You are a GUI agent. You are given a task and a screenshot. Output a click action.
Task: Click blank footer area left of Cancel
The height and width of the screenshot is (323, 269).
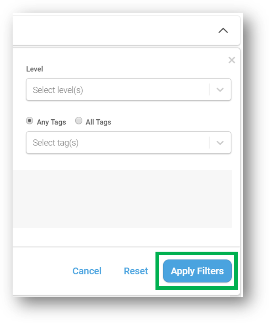tap(41, 271)
